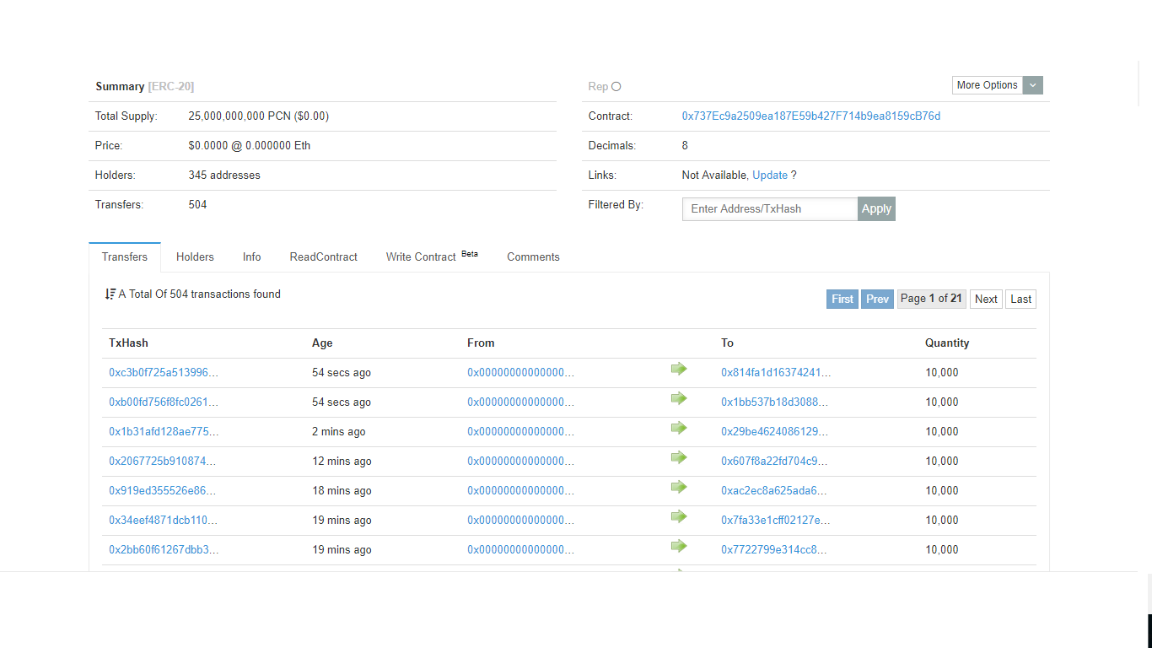
Task: Expand the More Options dropdown arrow
Action: pyautogui.click(x=1033, y=85)
